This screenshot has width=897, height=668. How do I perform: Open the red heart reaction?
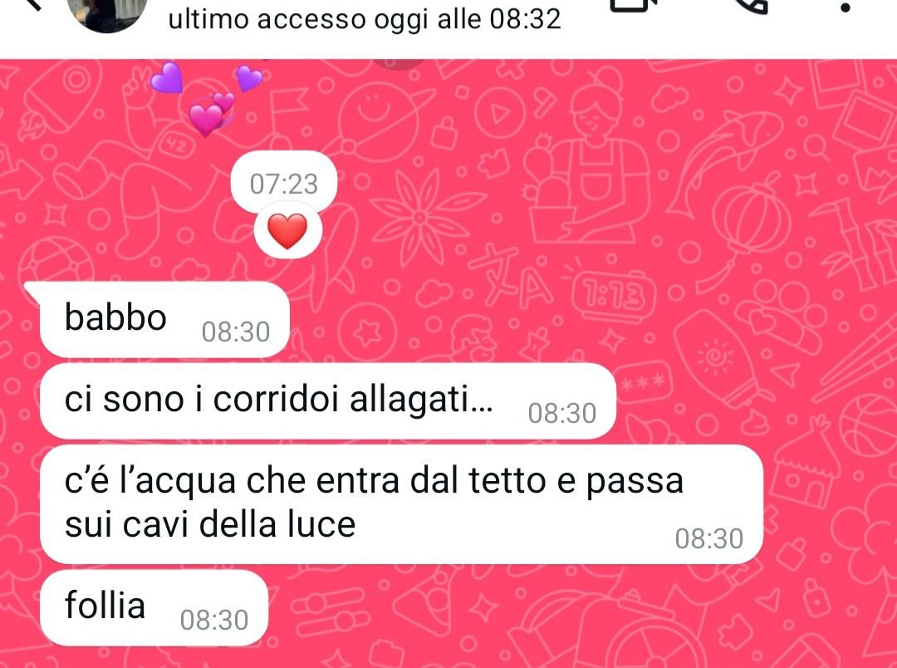tap(287, 232)
